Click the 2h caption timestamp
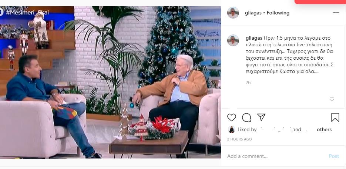Screen dimensions: 346x169 (248, 83)
